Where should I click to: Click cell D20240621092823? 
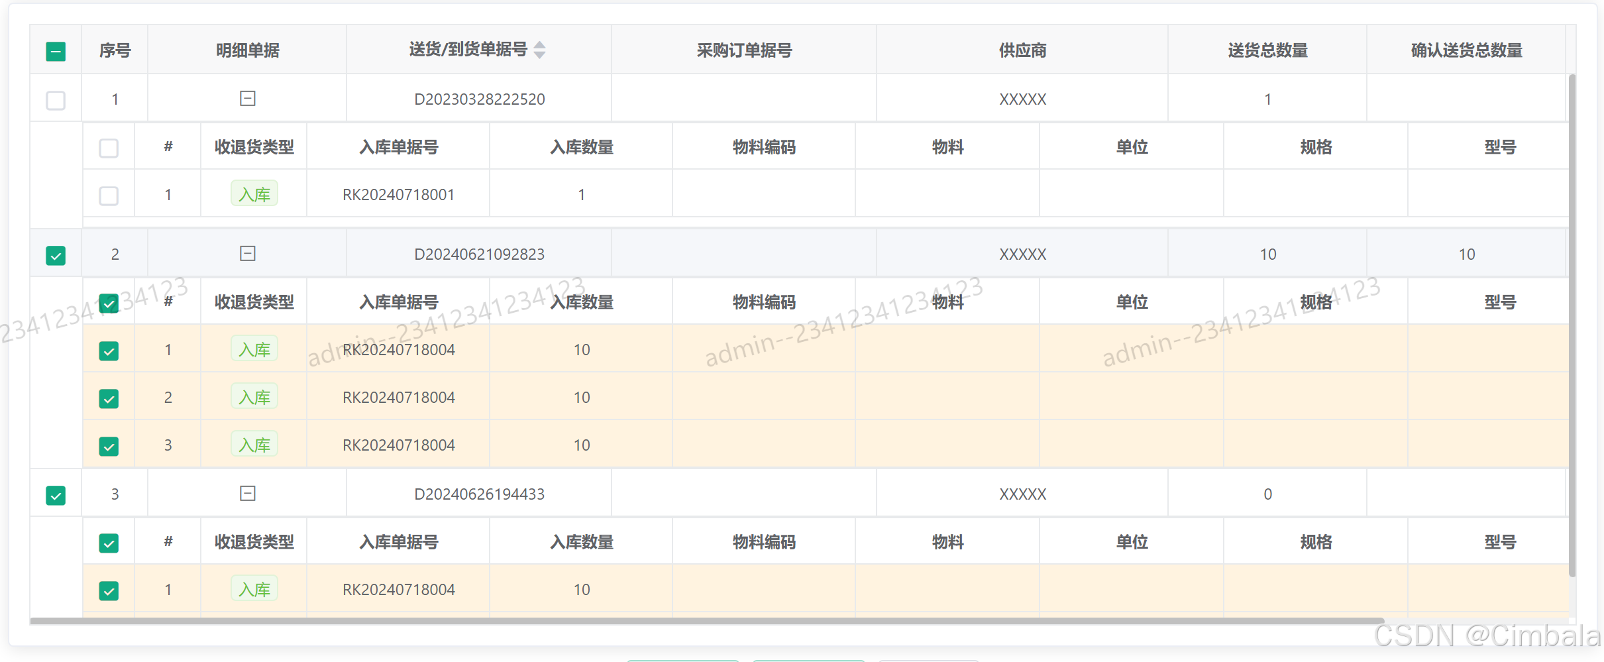click(x=479, y=254)
